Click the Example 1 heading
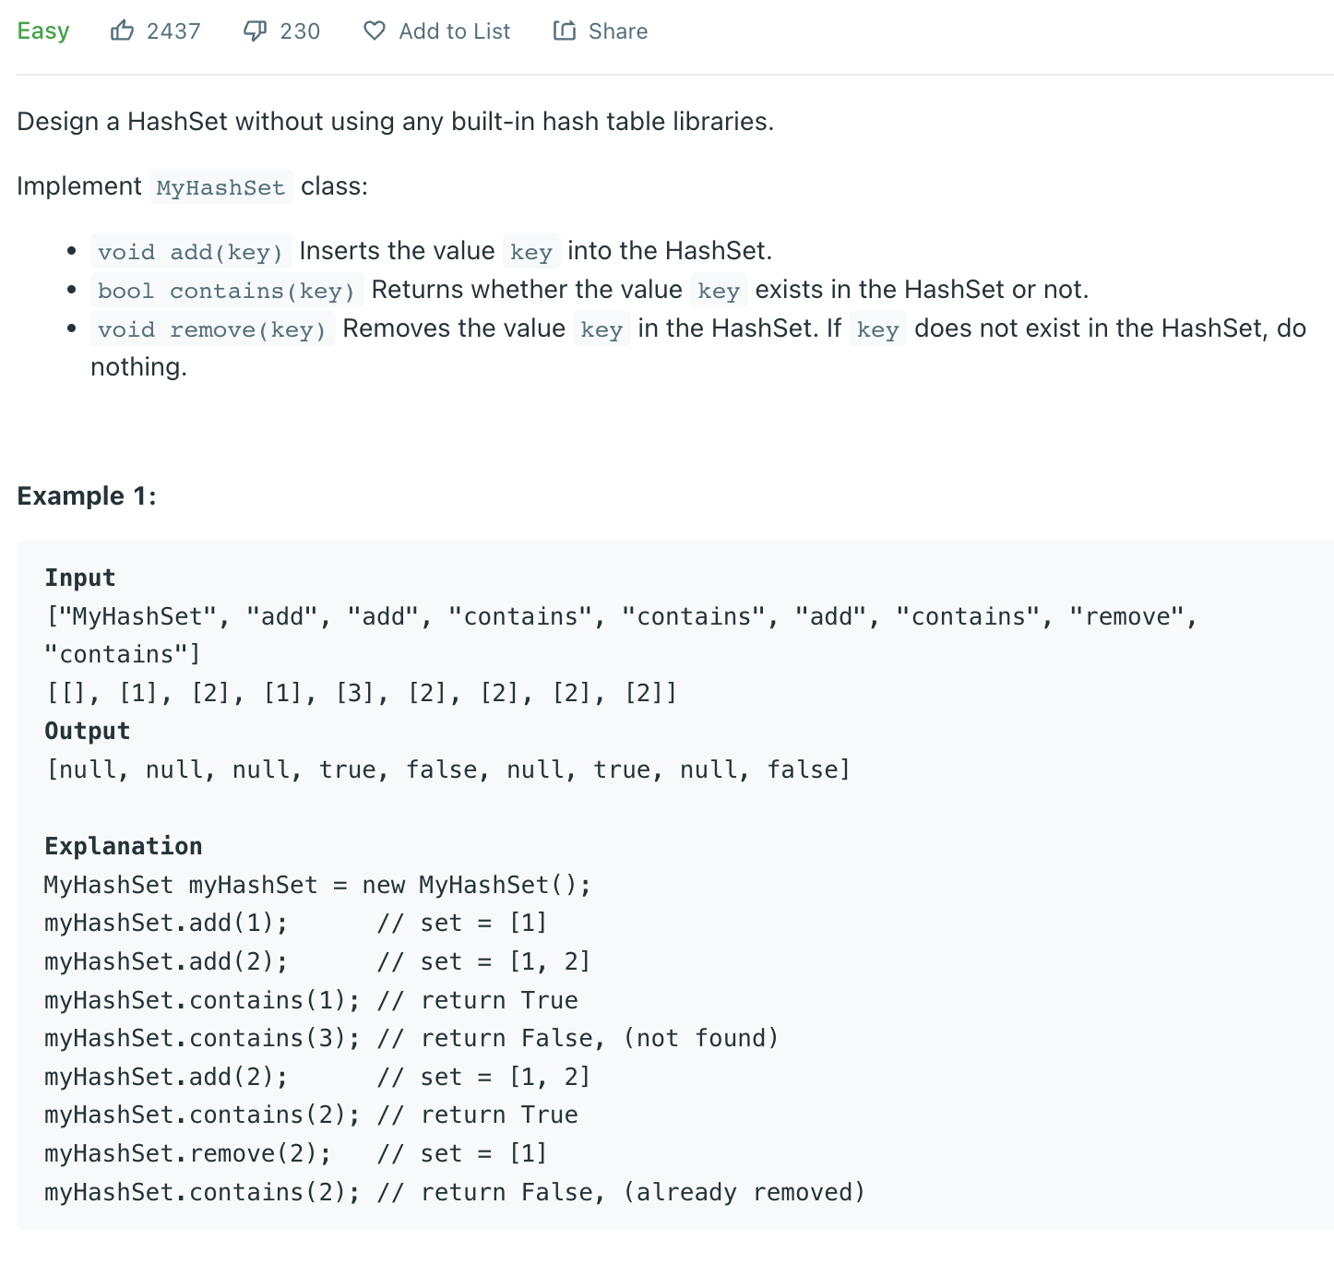This screenshot has height=1264, width=1334. (87, 496)
